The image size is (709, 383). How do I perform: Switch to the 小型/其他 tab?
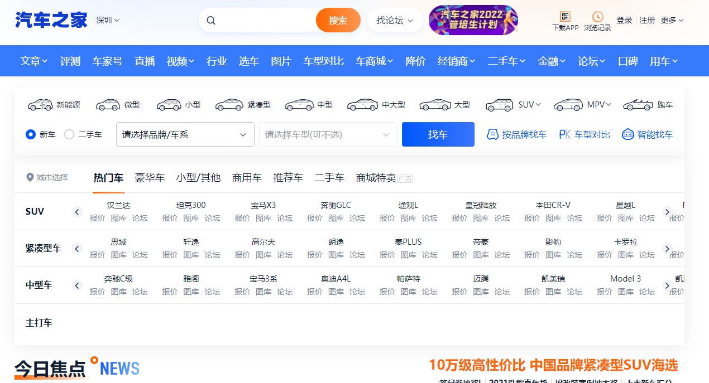pyautogui.click(x=198, y=178)
